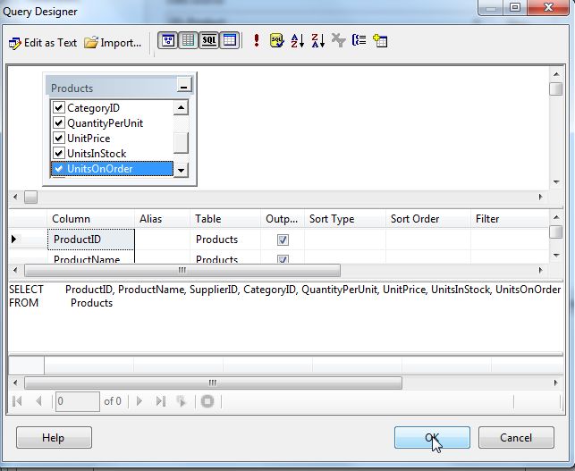Toggle the Results pane icon
Viewport: 575px width, 471px height.
pos(230,40)
